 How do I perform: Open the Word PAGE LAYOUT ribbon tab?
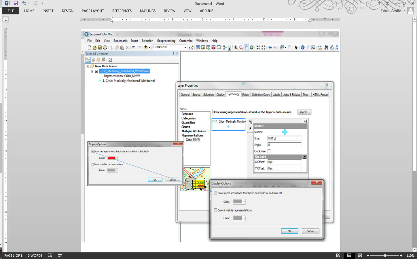click(x=93, y=11)
